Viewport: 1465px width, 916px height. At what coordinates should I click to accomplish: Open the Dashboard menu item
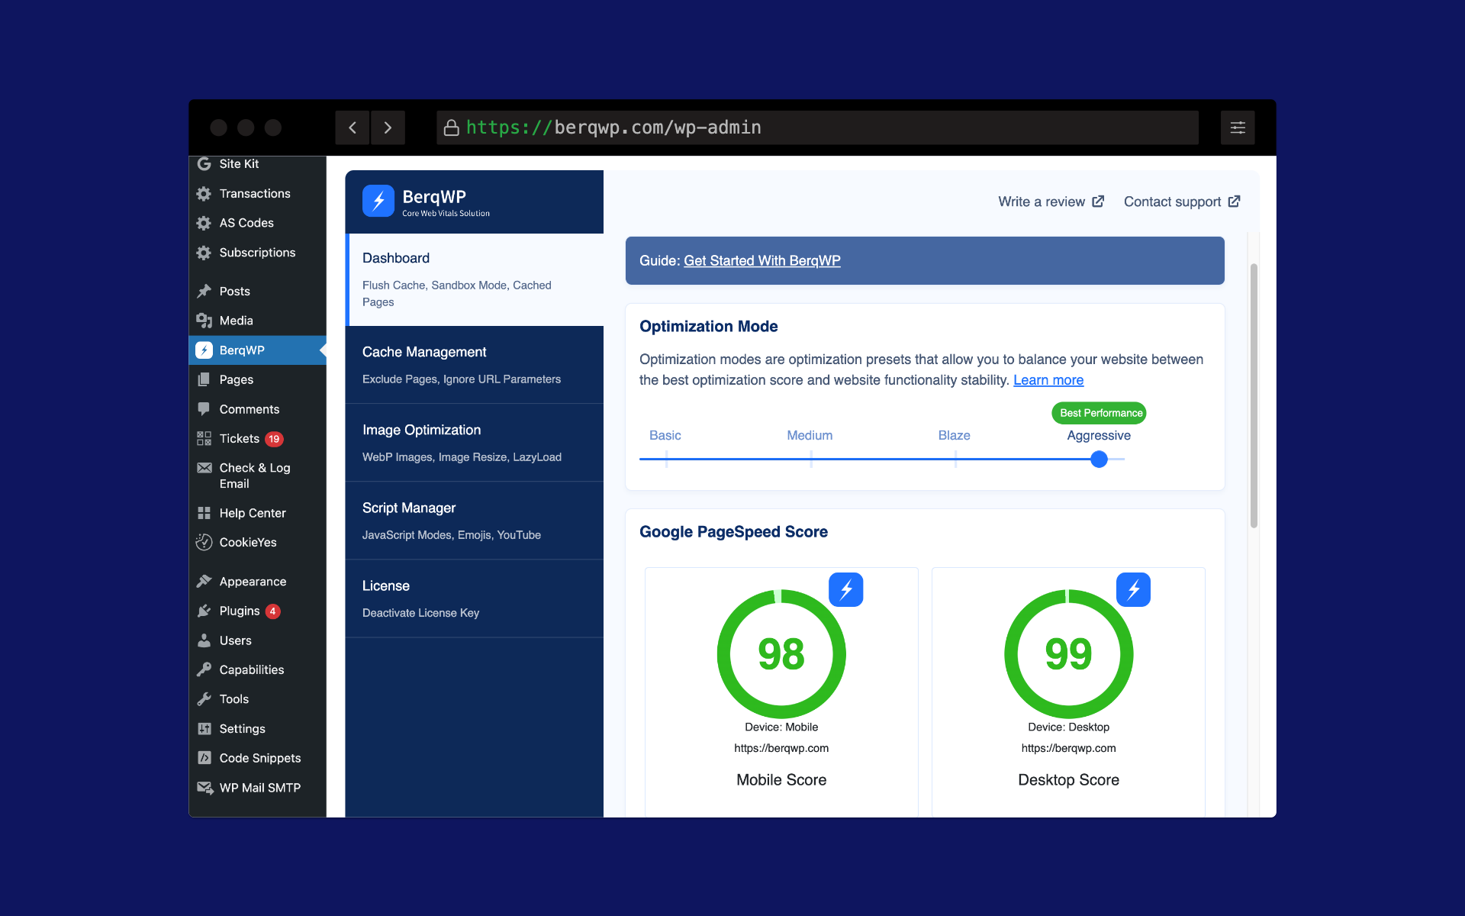coord(395,257)
